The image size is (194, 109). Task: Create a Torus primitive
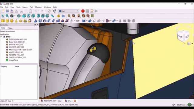pos(21,21)
